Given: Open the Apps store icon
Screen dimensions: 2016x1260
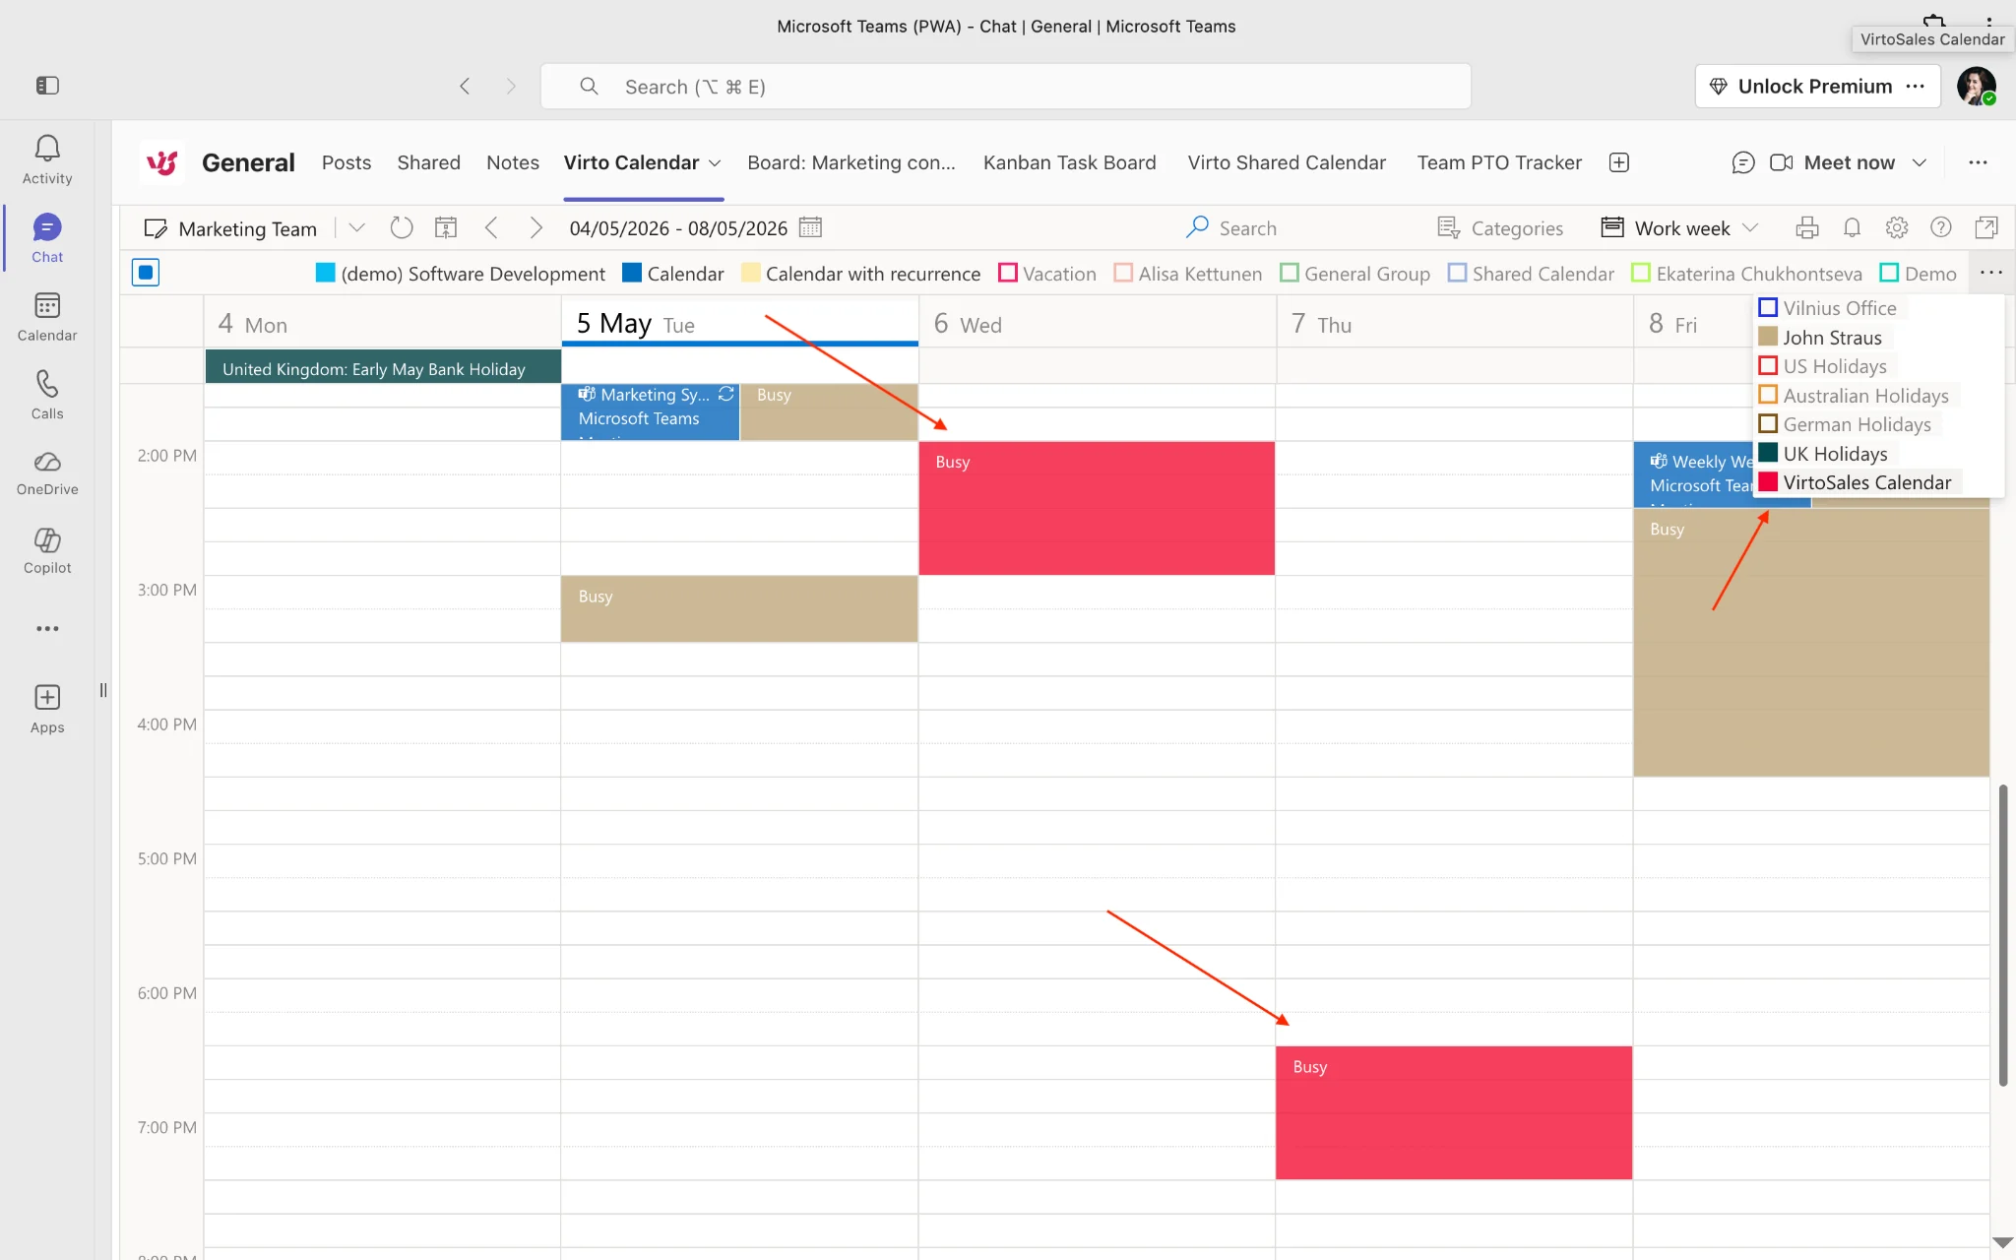Looking at the screenshot, I should [x=47, y=709].
